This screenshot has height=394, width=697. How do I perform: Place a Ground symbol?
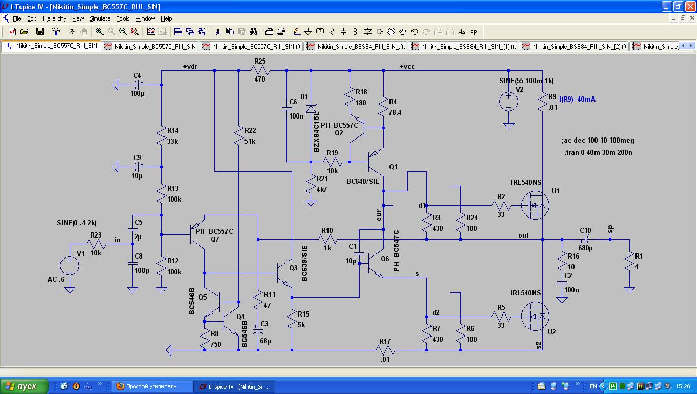(x=309, y=32)
